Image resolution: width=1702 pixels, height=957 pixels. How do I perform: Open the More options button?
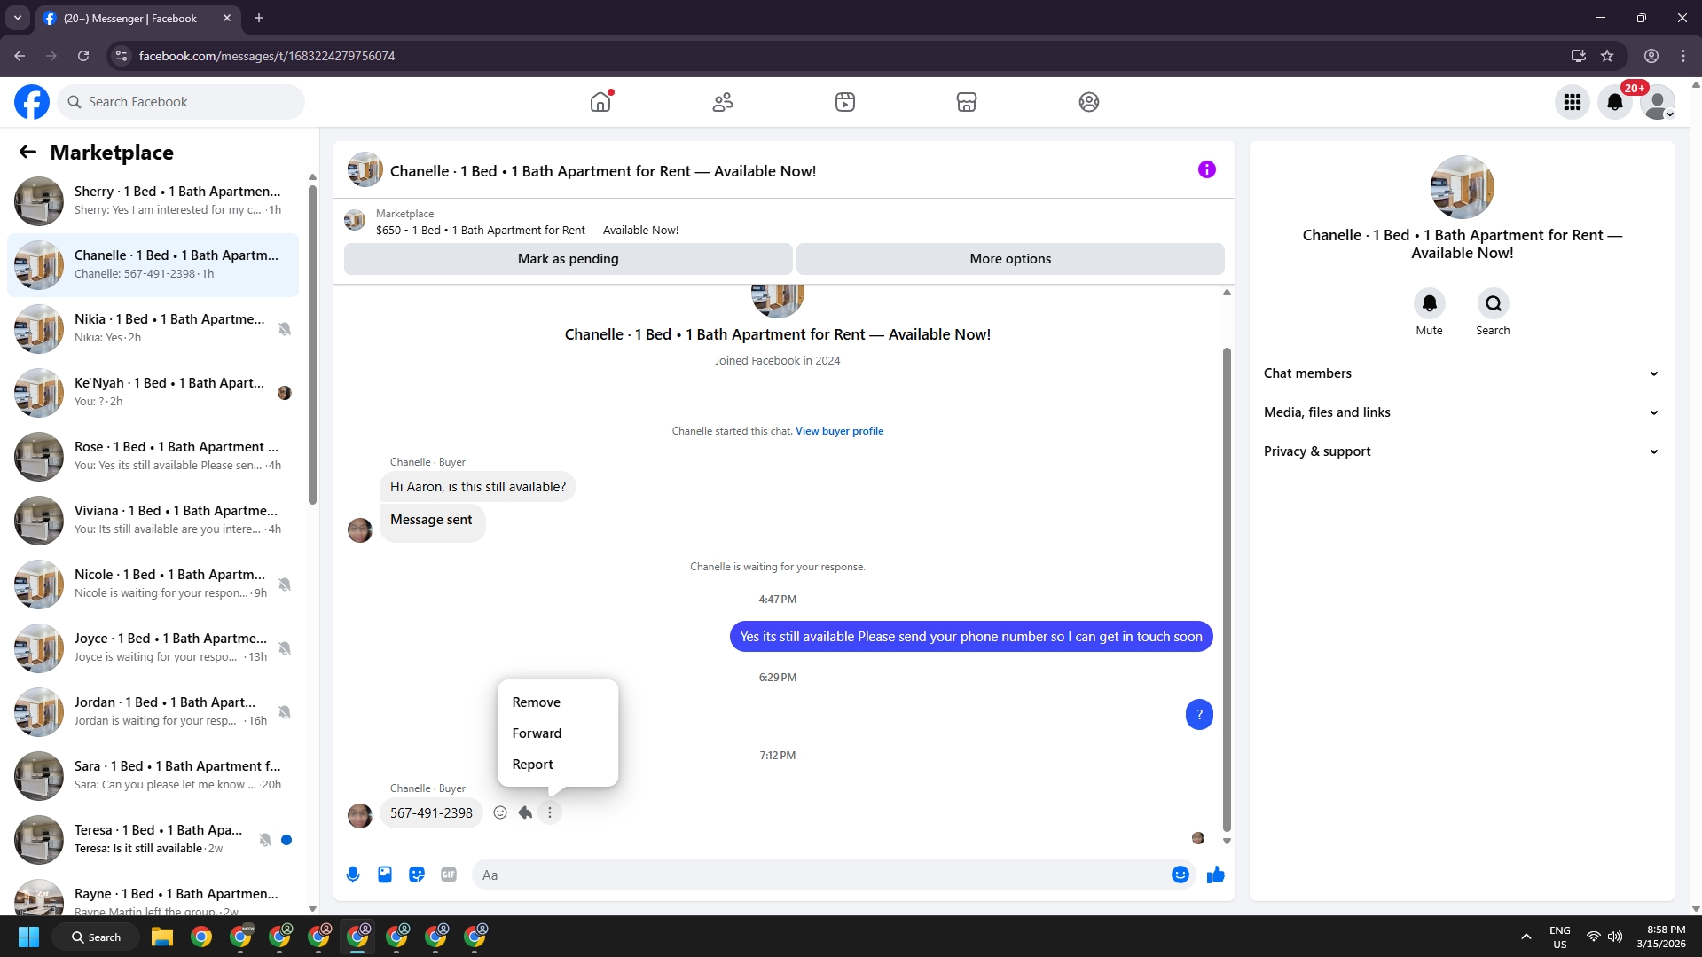pos(1010,259)
